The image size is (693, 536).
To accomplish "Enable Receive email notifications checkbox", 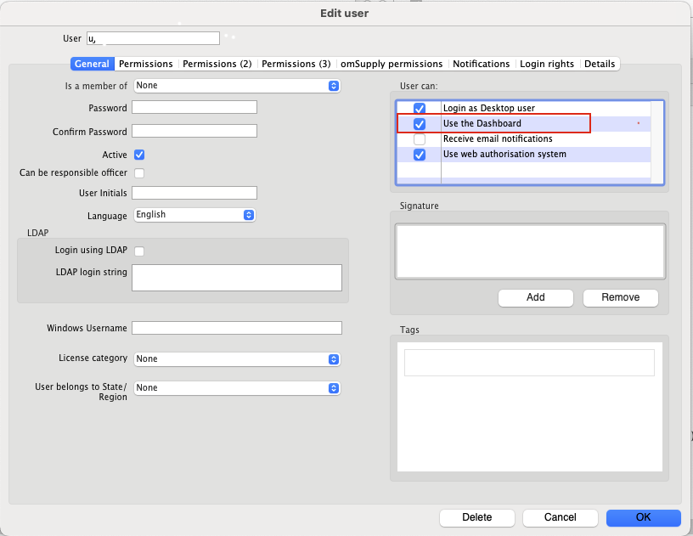I will (420, 139).
